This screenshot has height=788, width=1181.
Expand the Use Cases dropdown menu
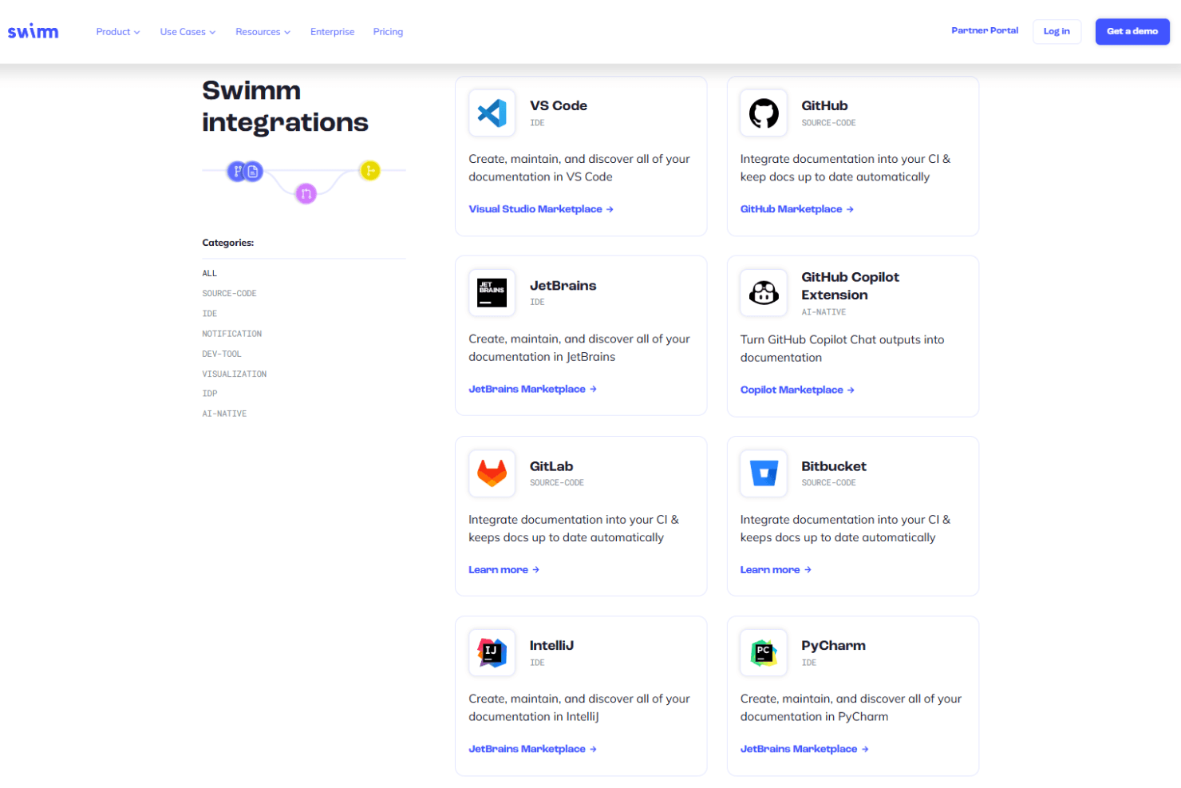(x=188, y=32)
